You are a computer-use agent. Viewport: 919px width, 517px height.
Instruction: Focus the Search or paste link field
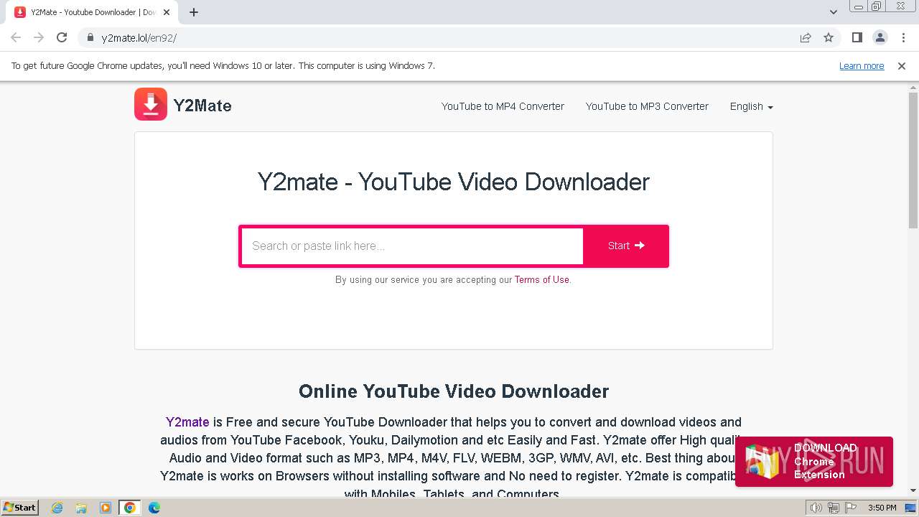click(x=412, y=246)
